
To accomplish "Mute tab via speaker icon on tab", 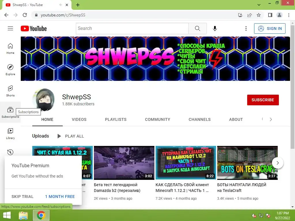I will 60,5.
